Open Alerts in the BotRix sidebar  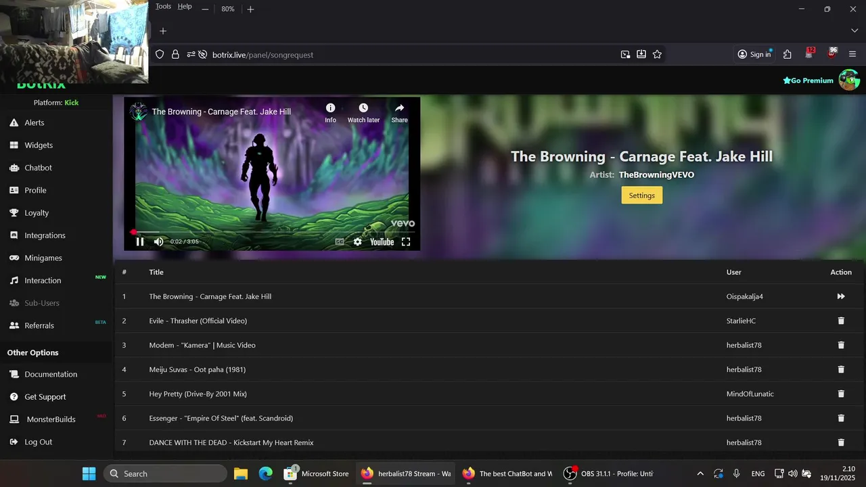click(x=35, y=122)
